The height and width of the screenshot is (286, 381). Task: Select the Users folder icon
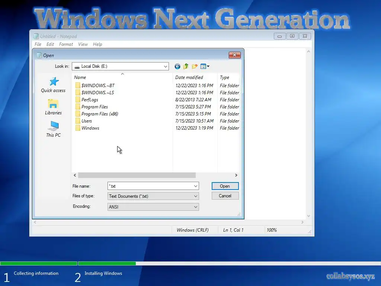point(78,121)
